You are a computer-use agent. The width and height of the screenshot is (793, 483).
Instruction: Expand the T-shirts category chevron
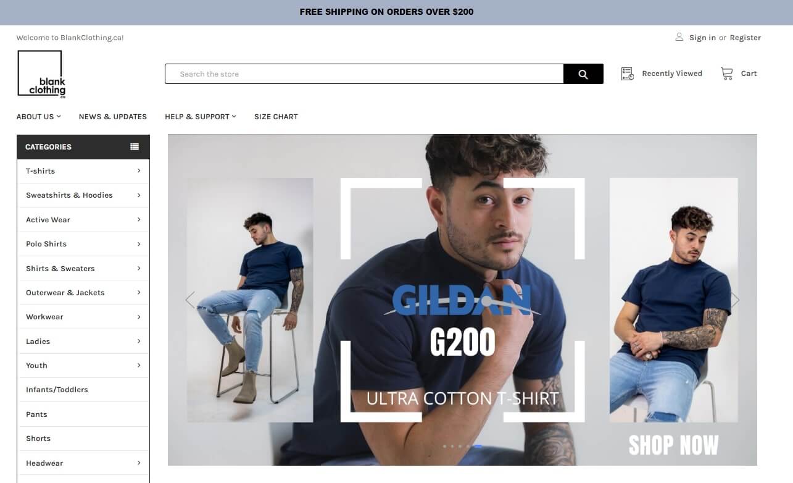point(139,171)
